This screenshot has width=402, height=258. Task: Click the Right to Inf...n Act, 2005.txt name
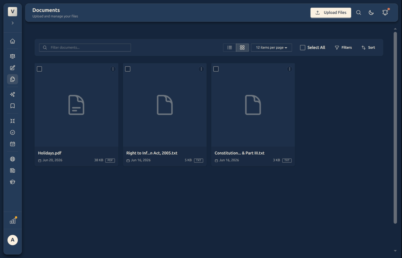[x=152, y=153]
